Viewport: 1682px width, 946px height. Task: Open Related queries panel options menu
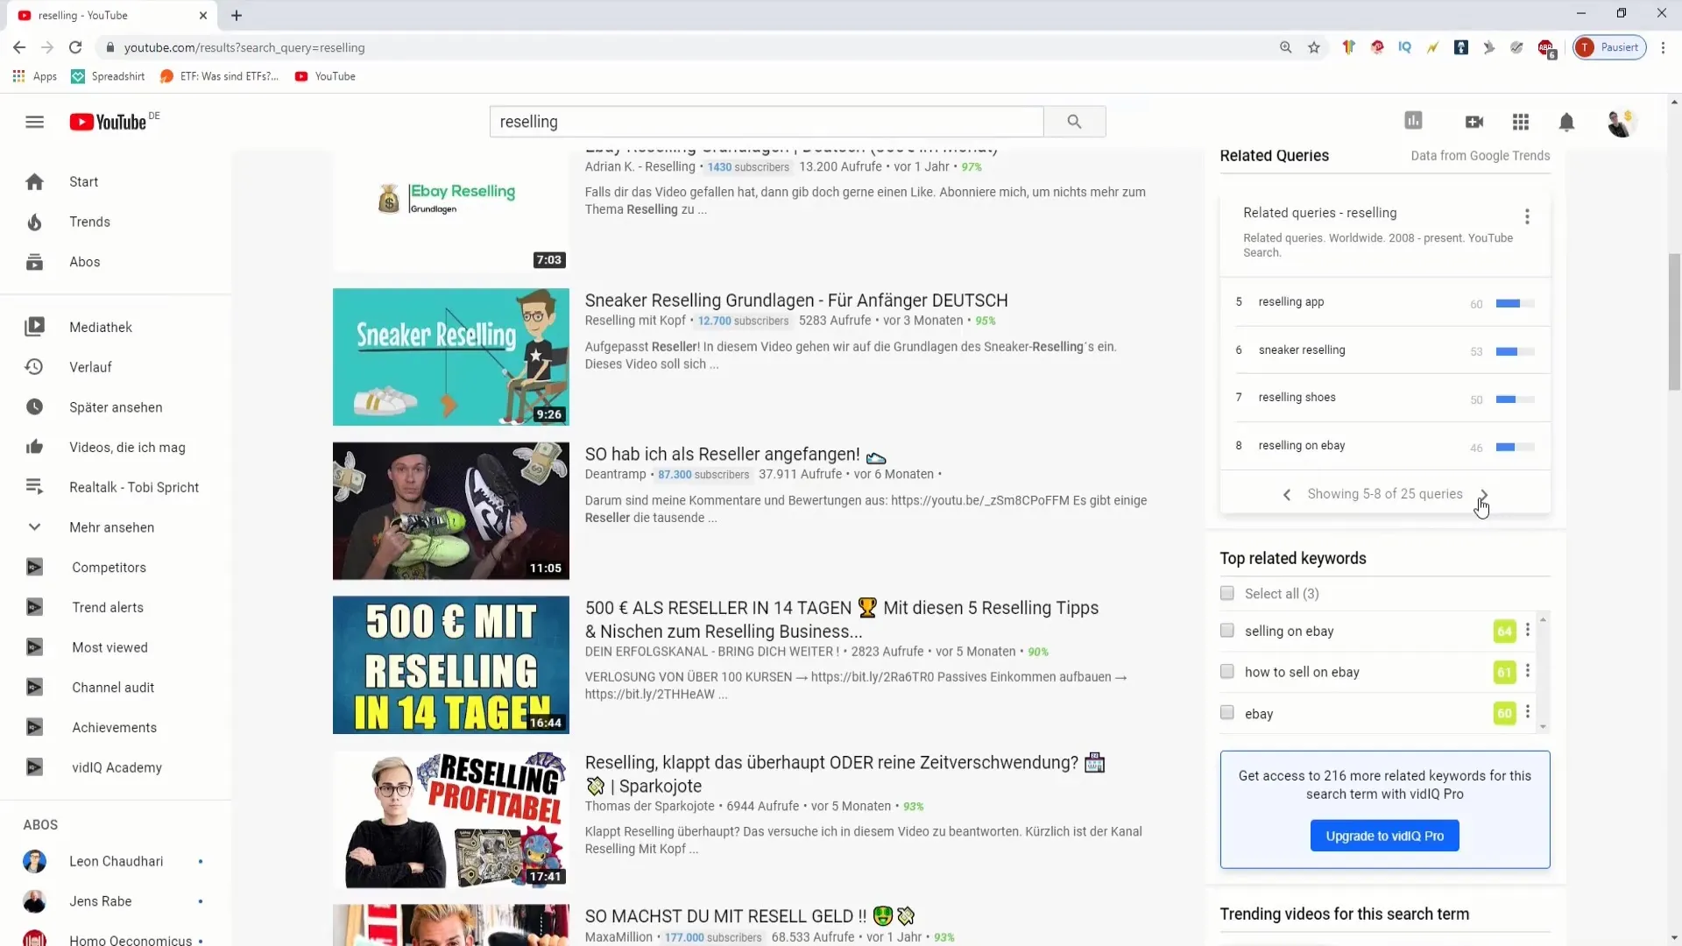point(1527,216)
